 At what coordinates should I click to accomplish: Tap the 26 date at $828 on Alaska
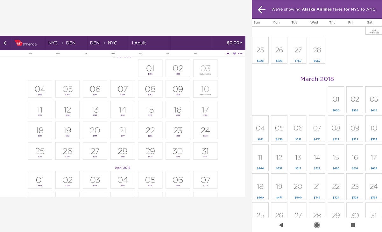(x=279, y=50)
